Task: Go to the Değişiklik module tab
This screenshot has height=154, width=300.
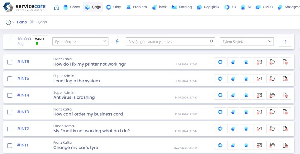Action: [209, 7]
